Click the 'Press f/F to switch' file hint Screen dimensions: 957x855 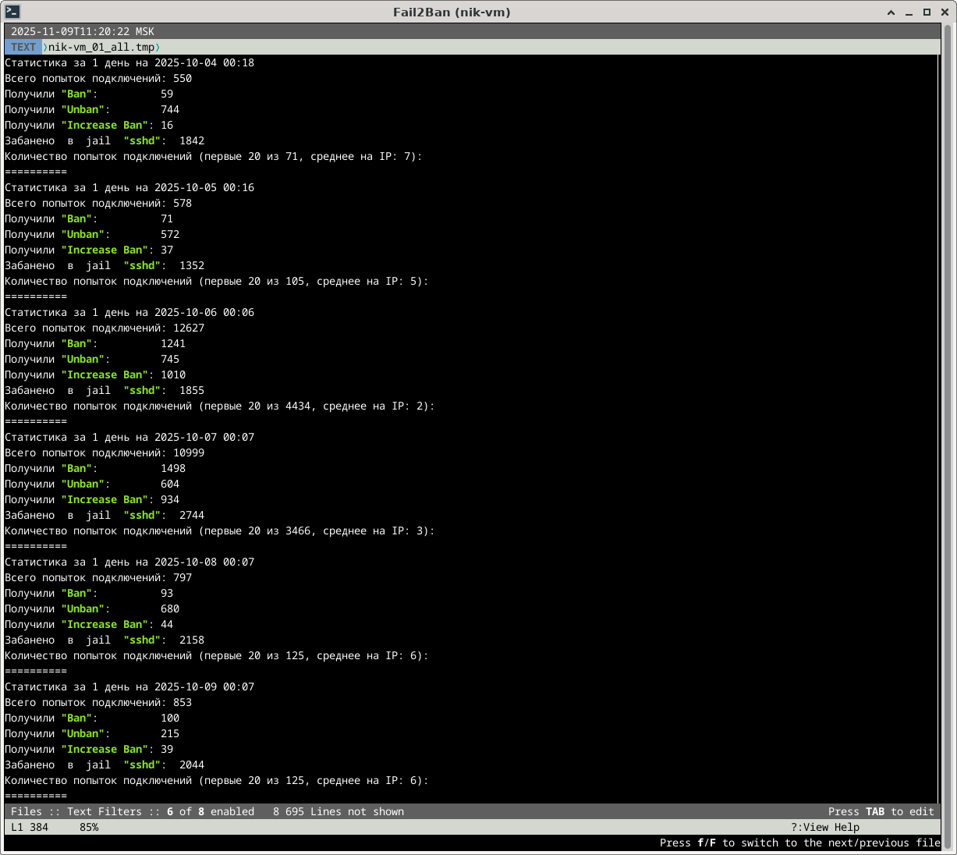[799, 843]
